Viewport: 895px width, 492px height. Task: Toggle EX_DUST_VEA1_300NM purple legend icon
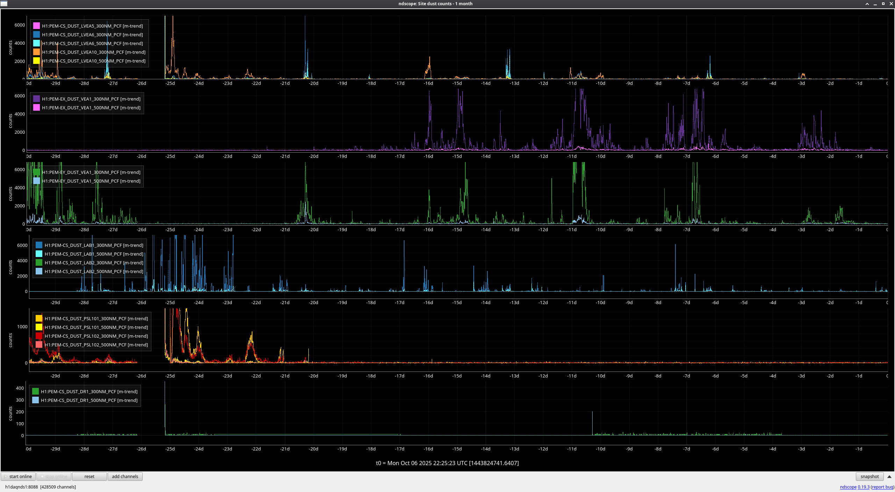click(x=36, y=99)
